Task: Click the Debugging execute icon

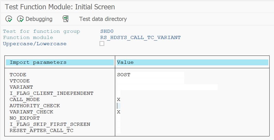Action: point(20,19)
